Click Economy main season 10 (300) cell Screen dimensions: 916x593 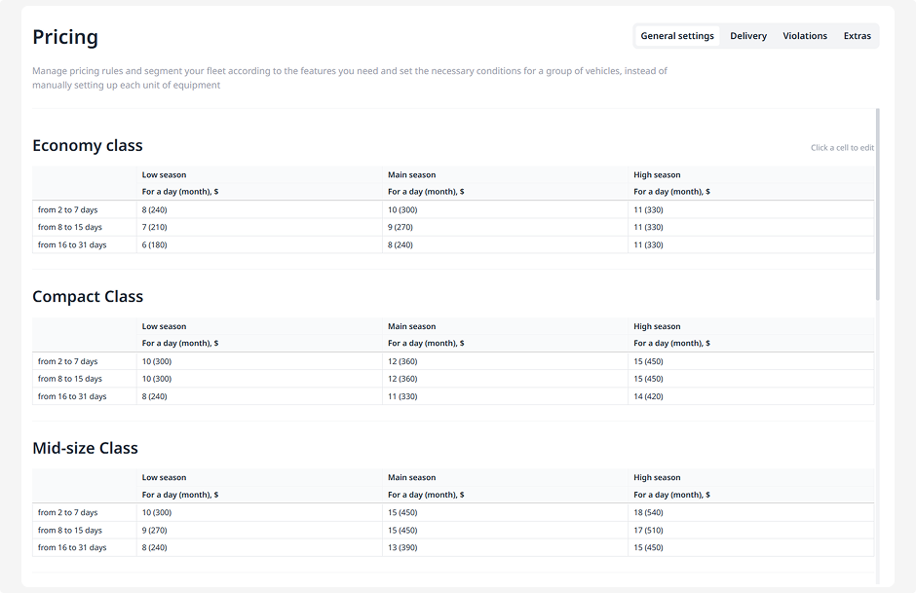[505, 209]
